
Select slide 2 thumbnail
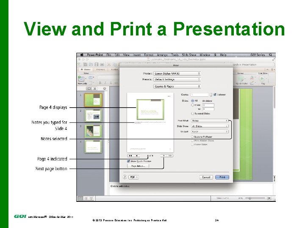click(93, 115)
